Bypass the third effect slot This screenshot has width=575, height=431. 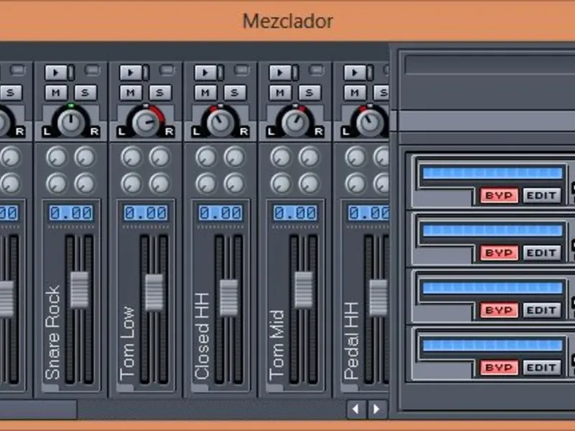[x=499, y=310]
